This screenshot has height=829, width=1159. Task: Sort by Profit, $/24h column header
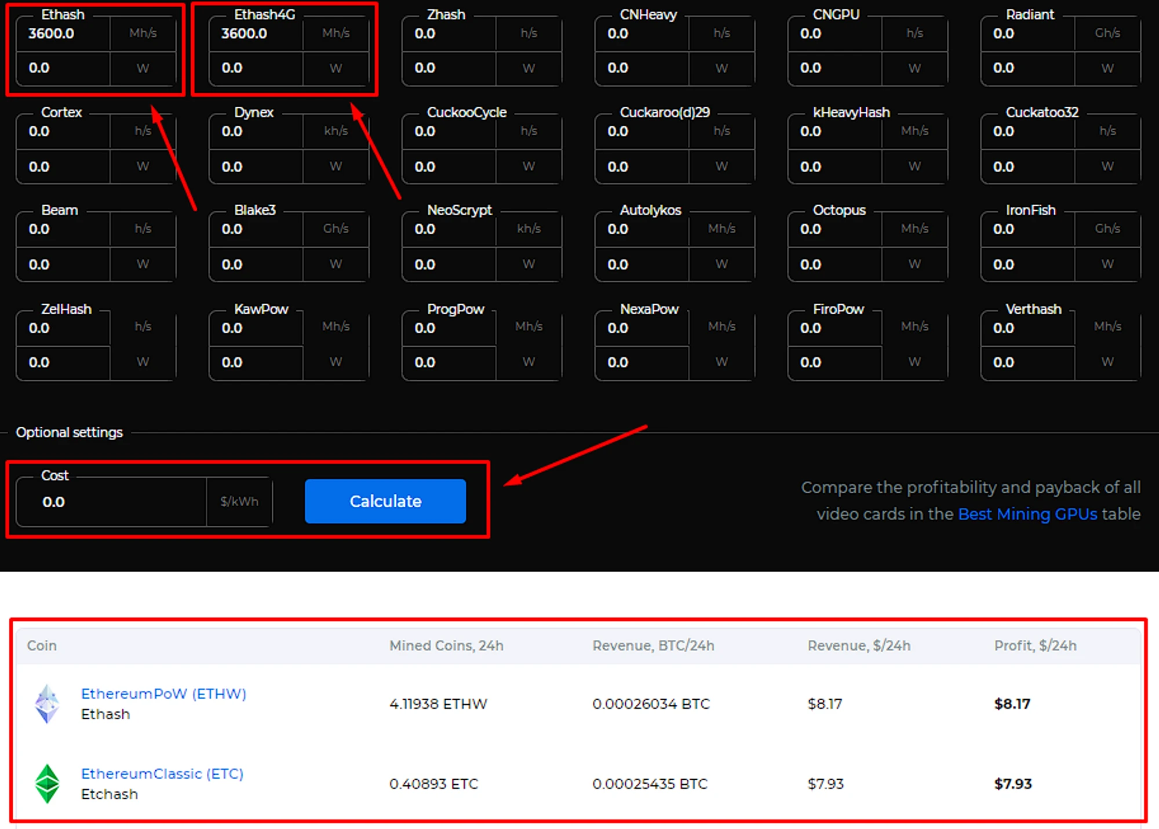coord(1035,646)
